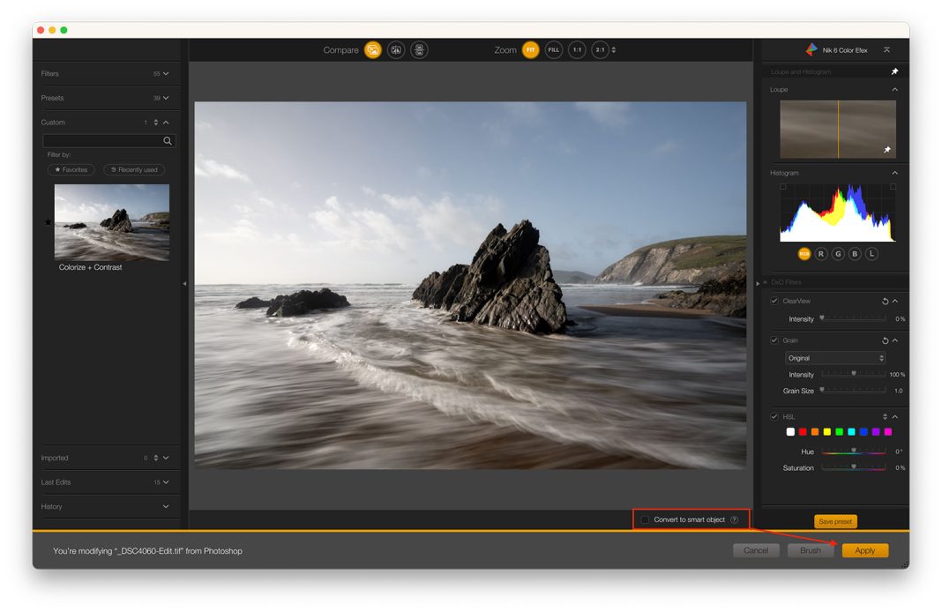Select the red HSL color swatch
Image resolution: width=942 pixels, height=612 pixels.
click(x=803, y=432)
